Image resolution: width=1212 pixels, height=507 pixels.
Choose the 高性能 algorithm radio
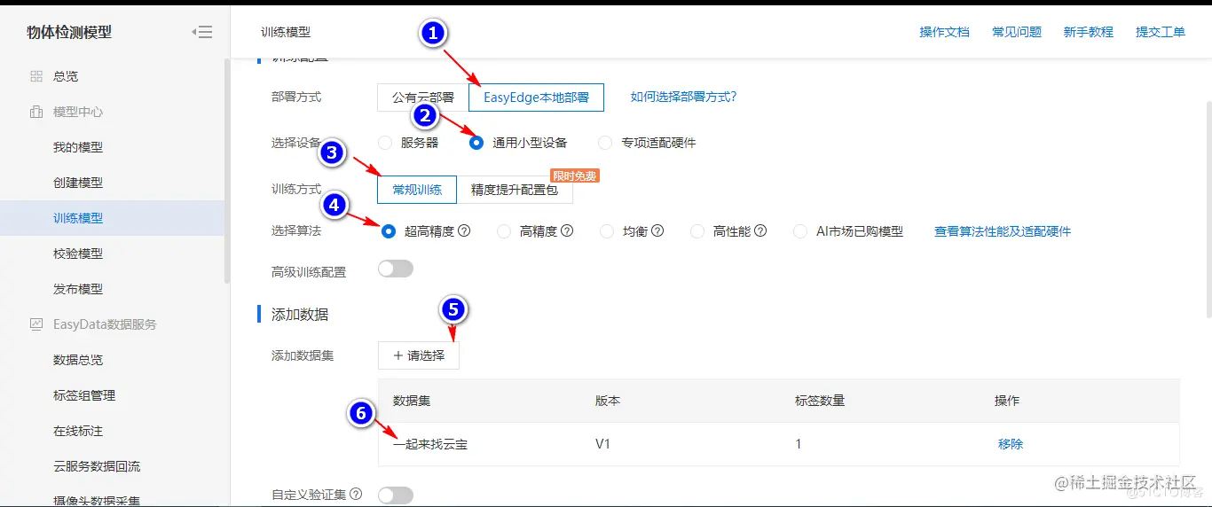point(697,231)
